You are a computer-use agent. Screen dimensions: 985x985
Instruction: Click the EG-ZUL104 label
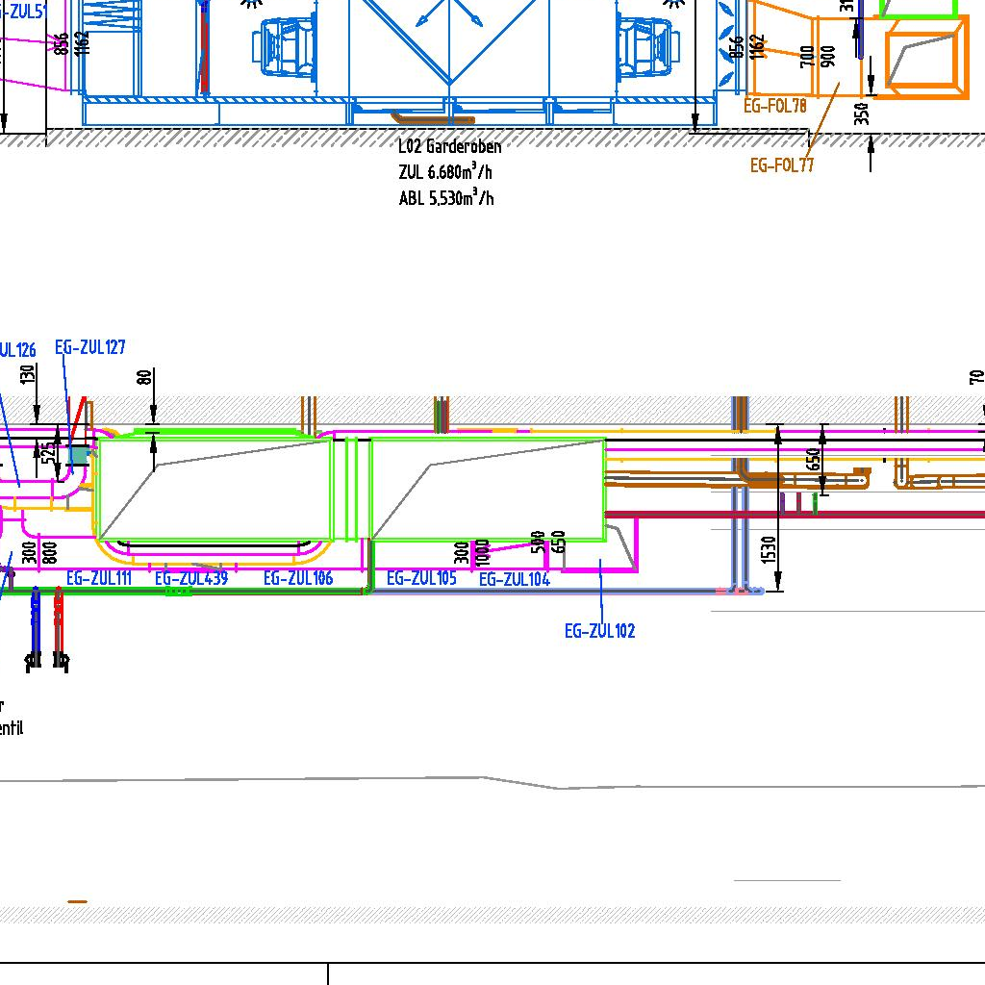515,579
